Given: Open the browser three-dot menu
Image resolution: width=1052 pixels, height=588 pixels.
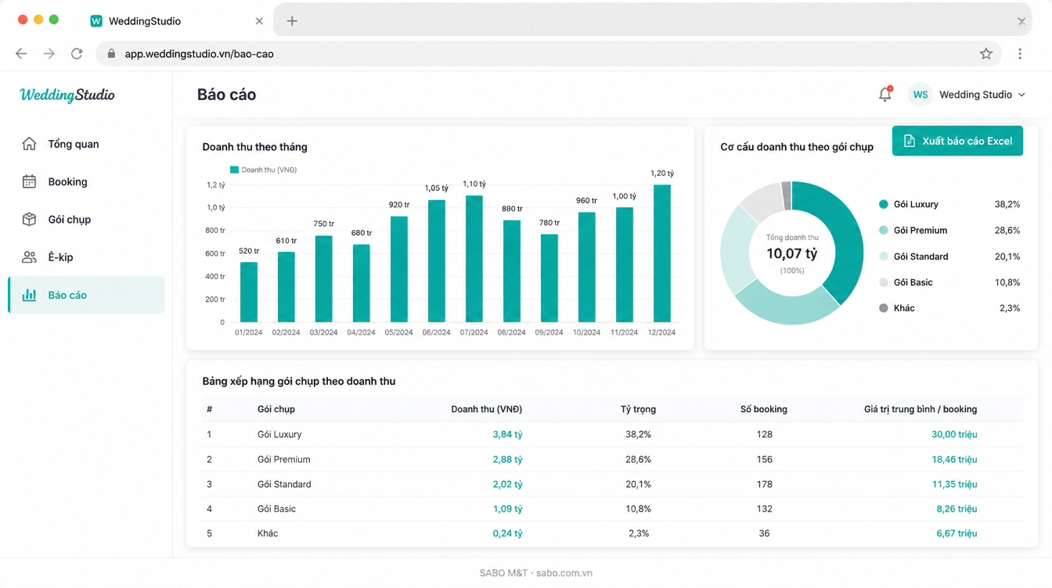Looking at the screenshot, I should click(x=1020, y=54).
